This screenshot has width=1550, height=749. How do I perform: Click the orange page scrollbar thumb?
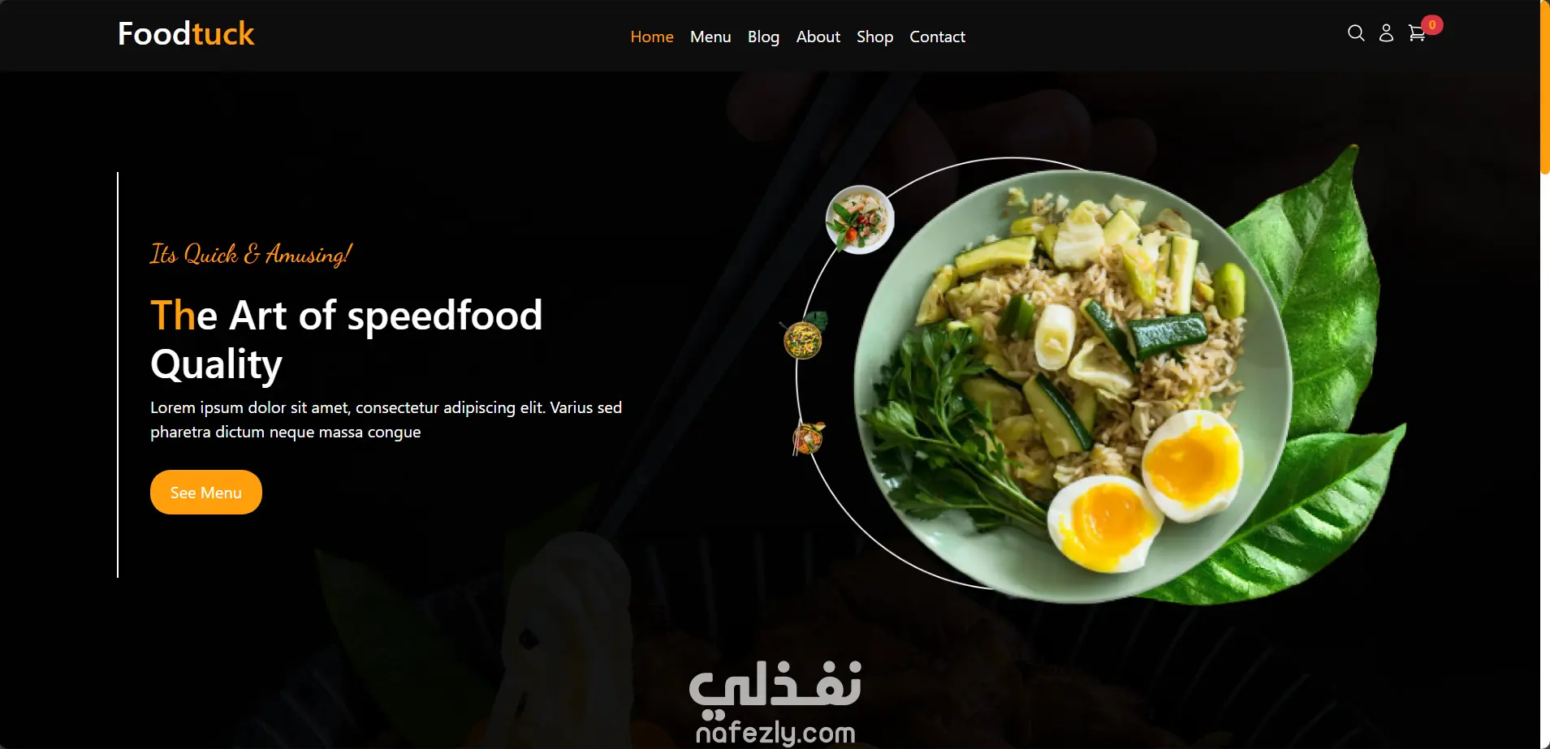pyautogui.click(x=1544, y=87)
